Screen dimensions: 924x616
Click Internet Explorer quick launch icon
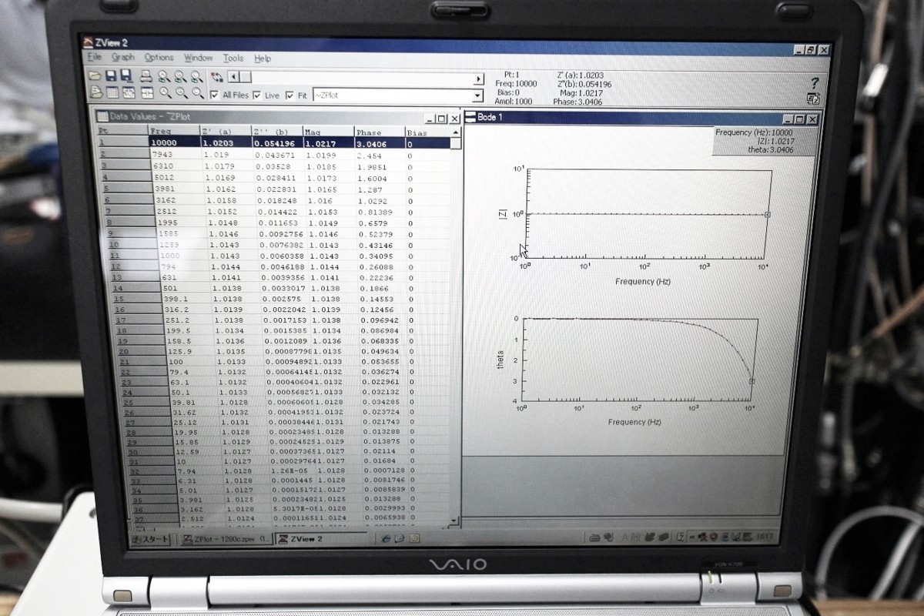tap(385, 539)
